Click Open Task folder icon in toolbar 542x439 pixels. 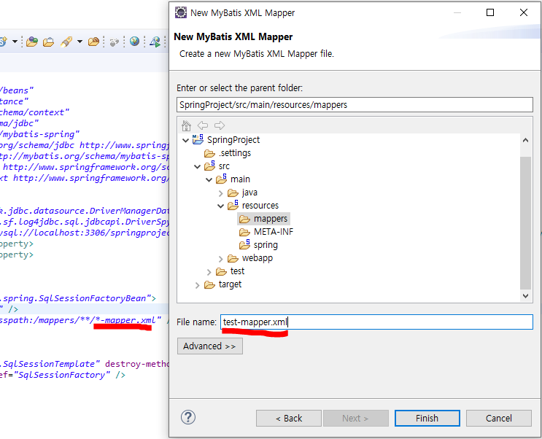48,42
